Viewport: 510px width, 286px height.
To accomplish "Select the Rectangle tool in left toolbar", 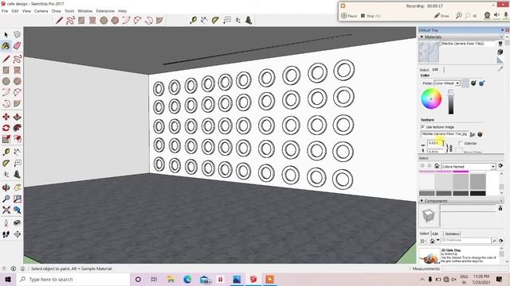I will click(6, 70).
